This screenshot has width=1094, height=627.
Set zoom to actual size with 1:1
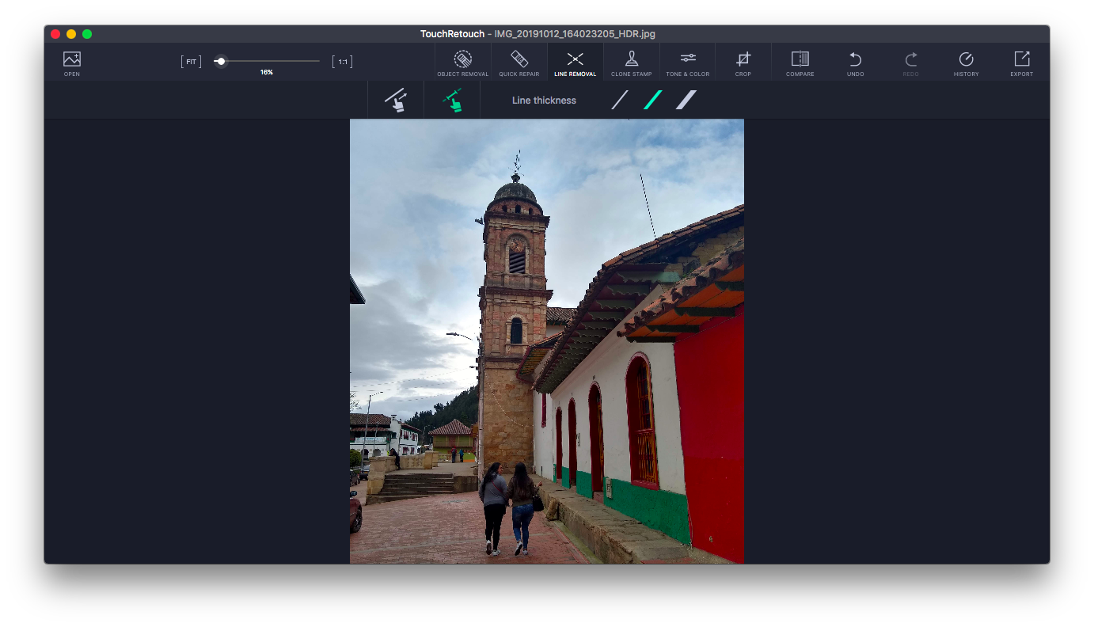point(343,61)
